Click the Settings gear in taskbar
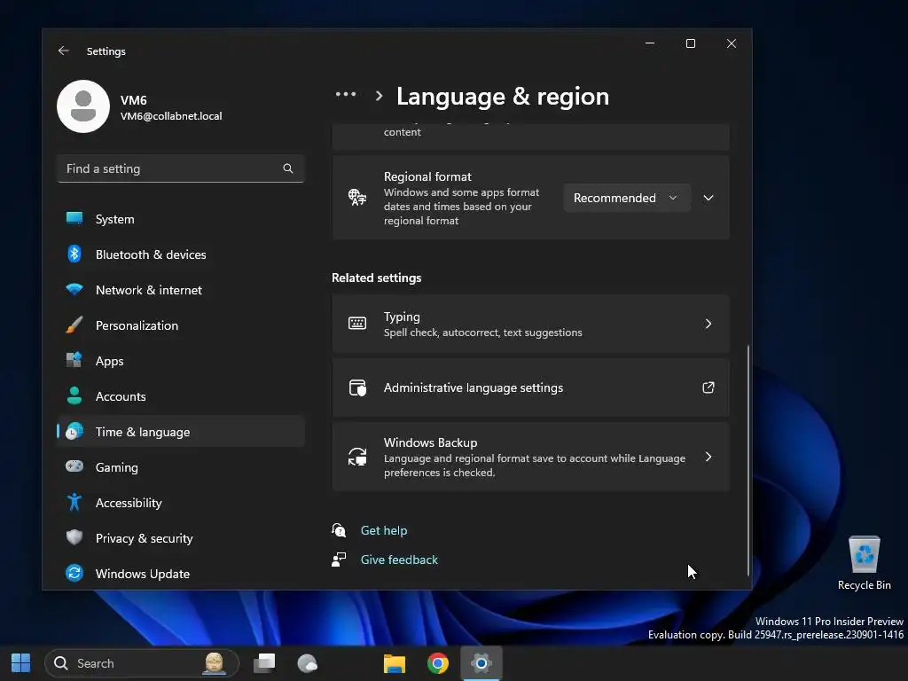Image resolution: width=908 pixels, height=681 pixels. (x=481, y=663)
